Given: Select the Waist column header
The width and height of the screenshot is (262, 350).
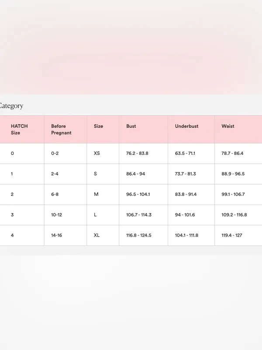Looking at the screenshot, I should click(228, 126).
